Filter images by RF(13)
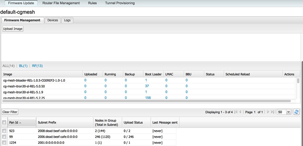The width and height of the screenshot is (303, 146). (37, 66)
